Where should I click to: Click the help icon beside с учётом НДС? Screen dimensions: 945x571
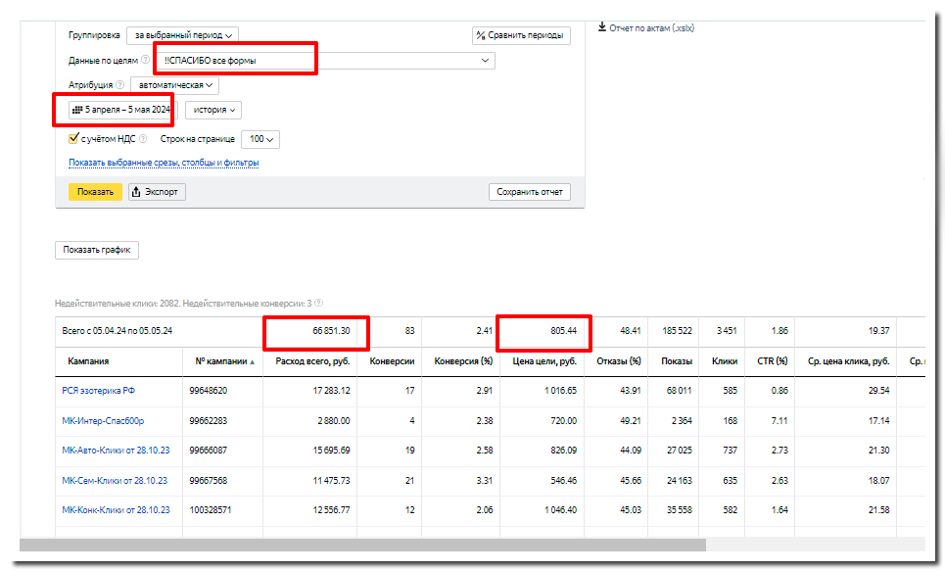143,139
